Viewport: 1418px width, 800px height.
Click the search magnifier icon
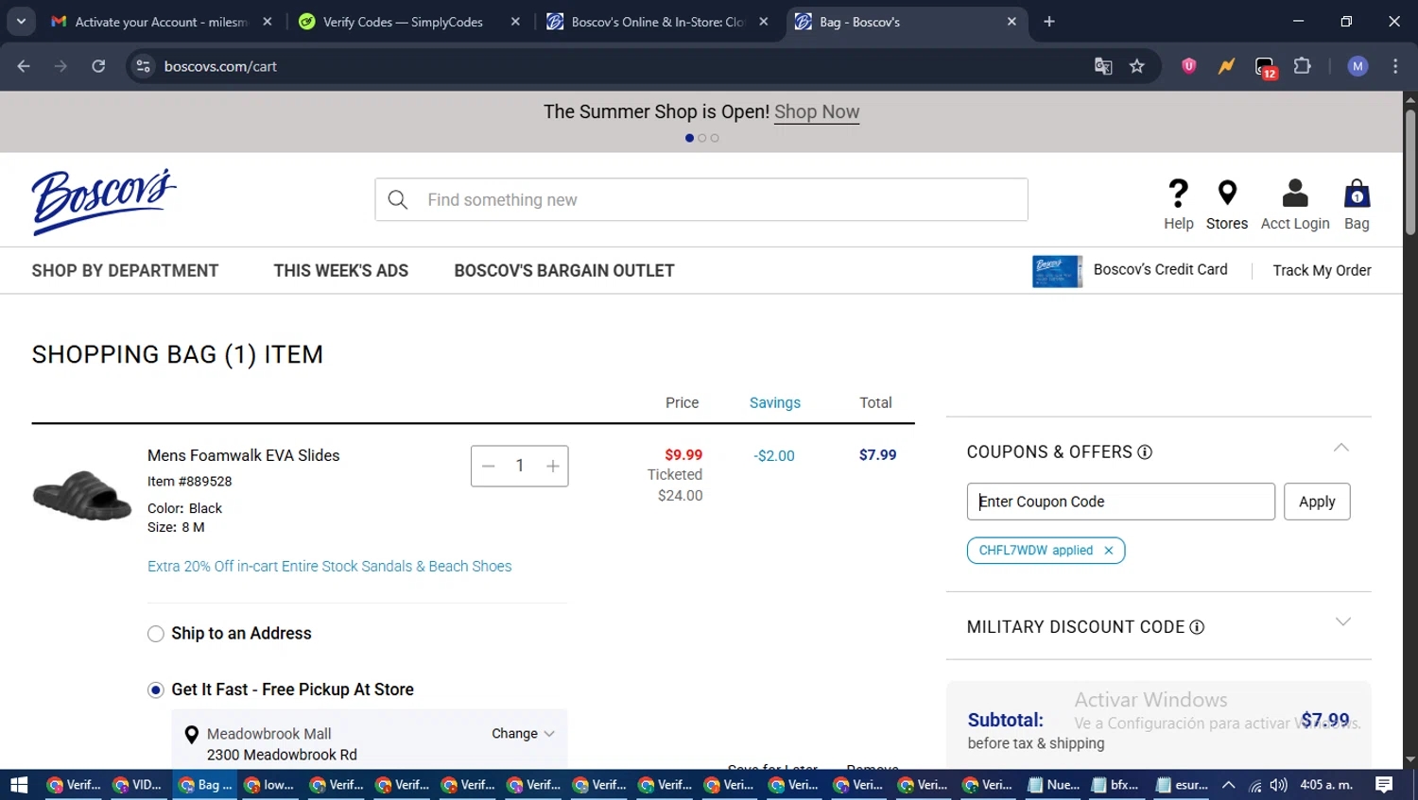tap(398, 200)
